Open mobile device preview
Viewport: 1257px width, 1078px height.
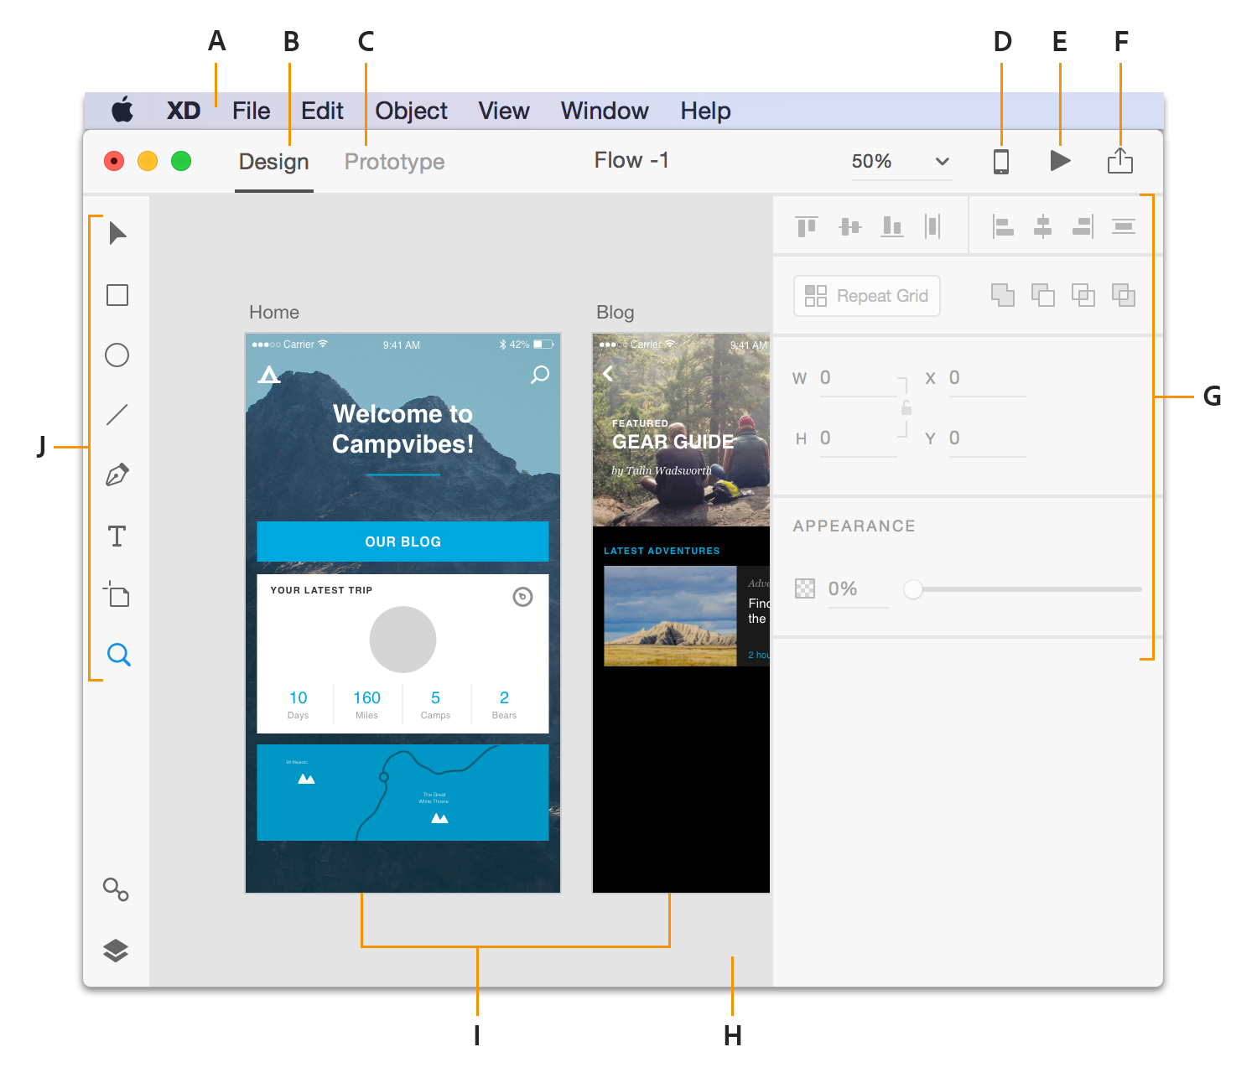tap(1002, 161)
